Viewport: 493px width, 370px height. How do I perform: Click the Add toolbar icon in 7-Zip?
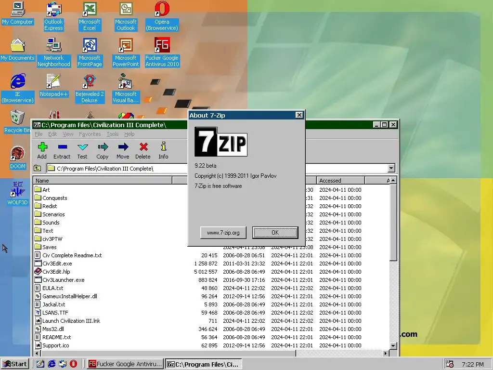(x=42, y=151)
